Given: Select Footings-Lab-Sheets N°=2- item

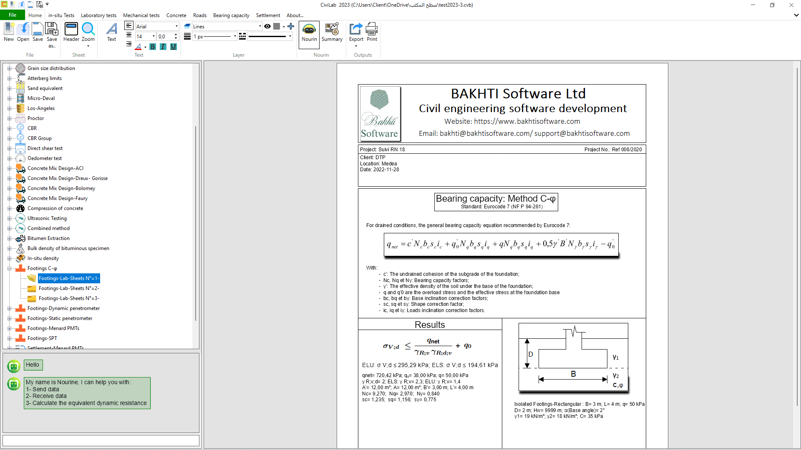Looking at the screenshot, I should pos(69,288).
